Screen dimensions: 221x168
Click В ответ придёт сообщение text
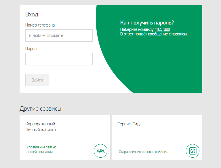[154, 34]
